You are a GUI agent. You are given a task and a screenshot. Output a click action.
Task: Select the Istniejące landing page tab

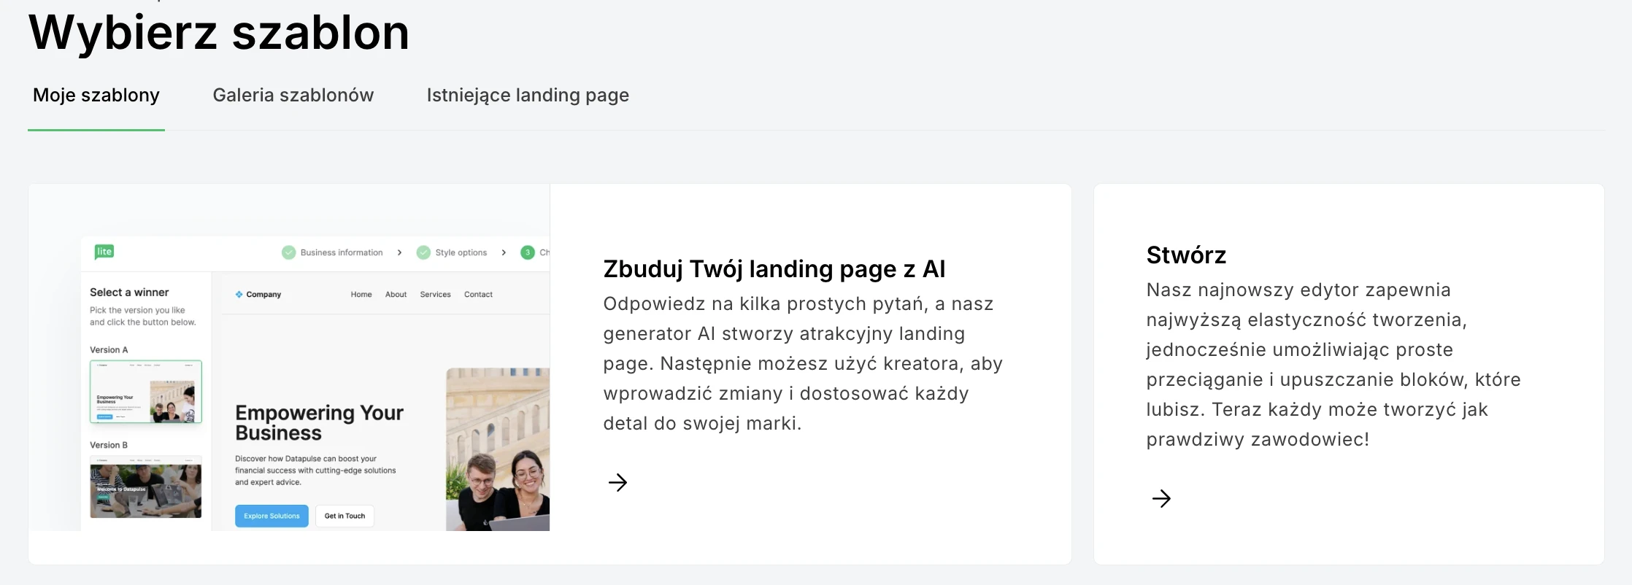coord(528,96)
